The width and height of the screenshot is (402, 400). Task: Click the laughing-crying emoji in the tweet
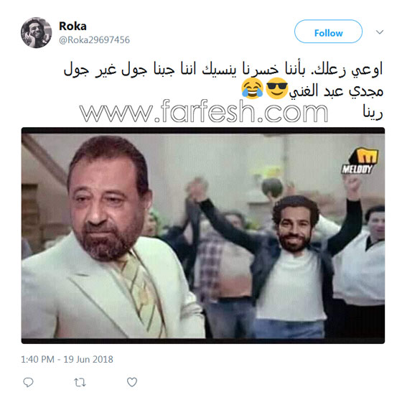(x=252, y=89)
